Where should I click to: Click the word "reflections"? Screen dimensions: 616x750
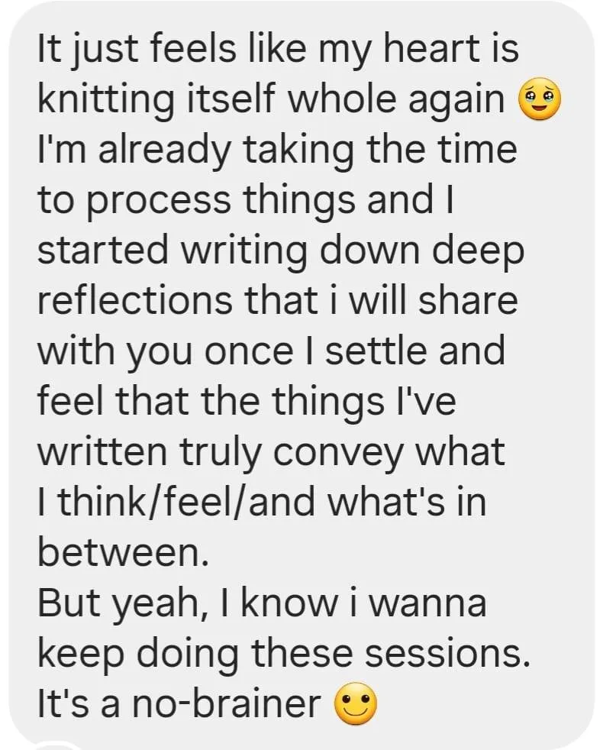point(134,300)
